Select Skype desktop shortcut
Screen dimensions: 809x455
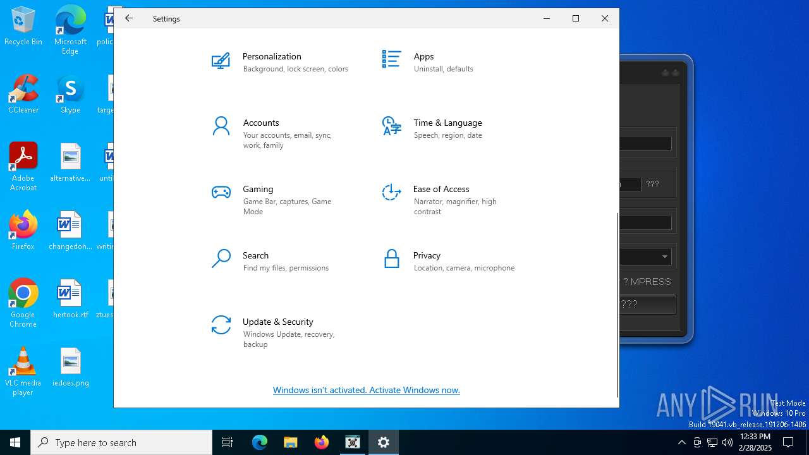[70, 94]
